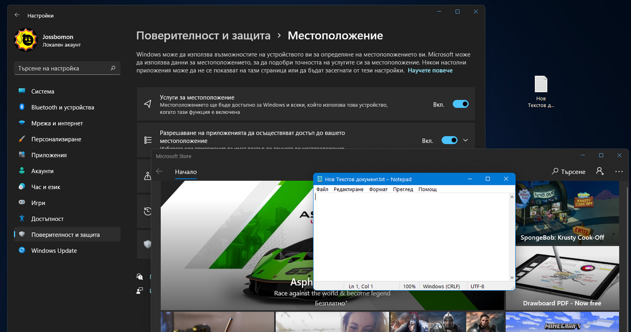Open Персонализиране settings
The height and width of the screenshot is (332, 631).
click(x=67, y=139)
